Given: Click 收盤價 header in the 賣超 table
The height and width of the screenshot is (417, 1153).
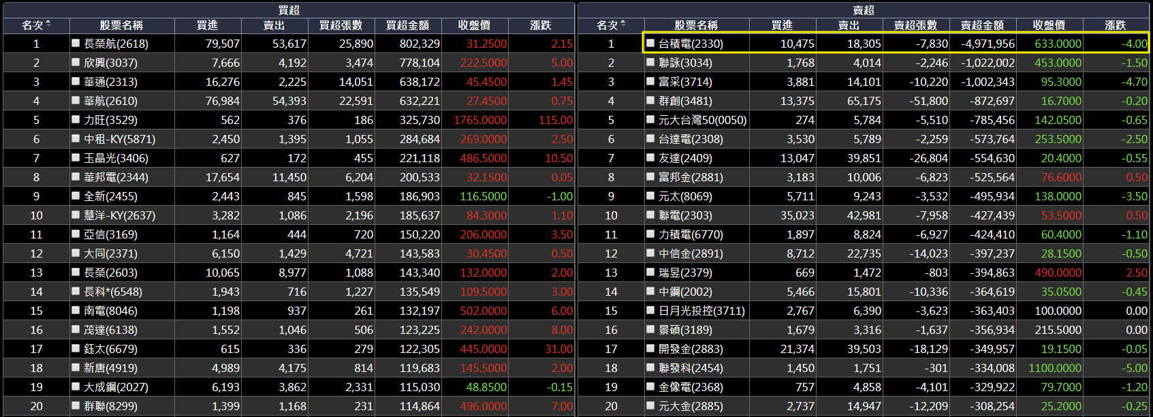Looking at the screenshot, I should [x=1049, y=25].
